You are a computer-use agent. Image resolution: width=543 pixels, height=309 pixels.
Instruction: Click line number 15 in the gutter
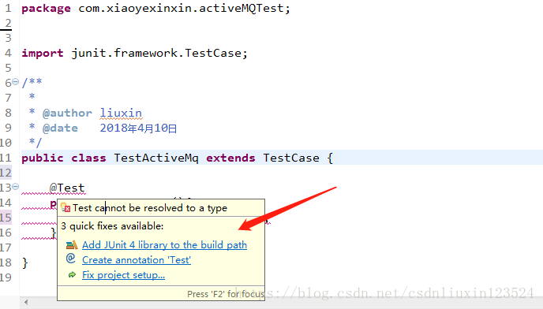(6, 218)
